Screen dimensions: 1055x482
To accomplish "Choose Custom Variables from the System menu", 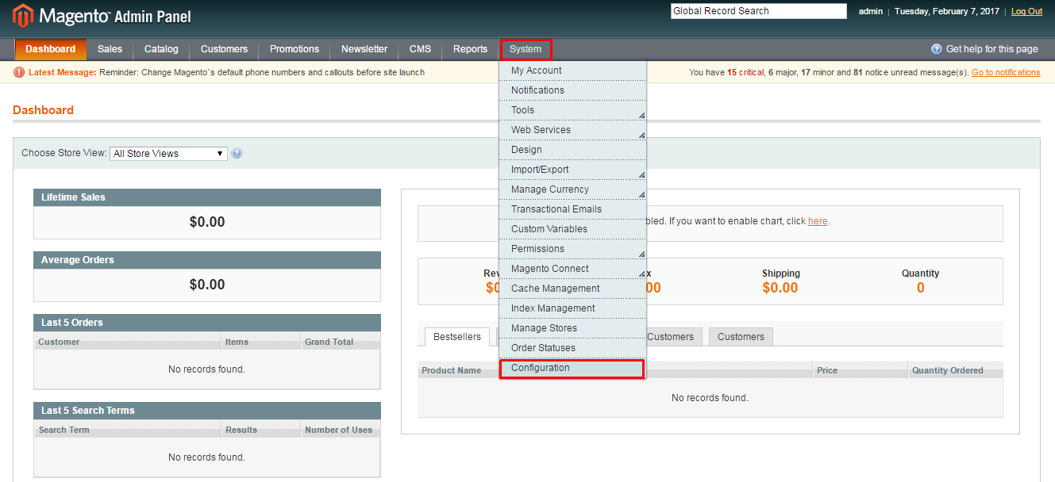I will [572, 229].
